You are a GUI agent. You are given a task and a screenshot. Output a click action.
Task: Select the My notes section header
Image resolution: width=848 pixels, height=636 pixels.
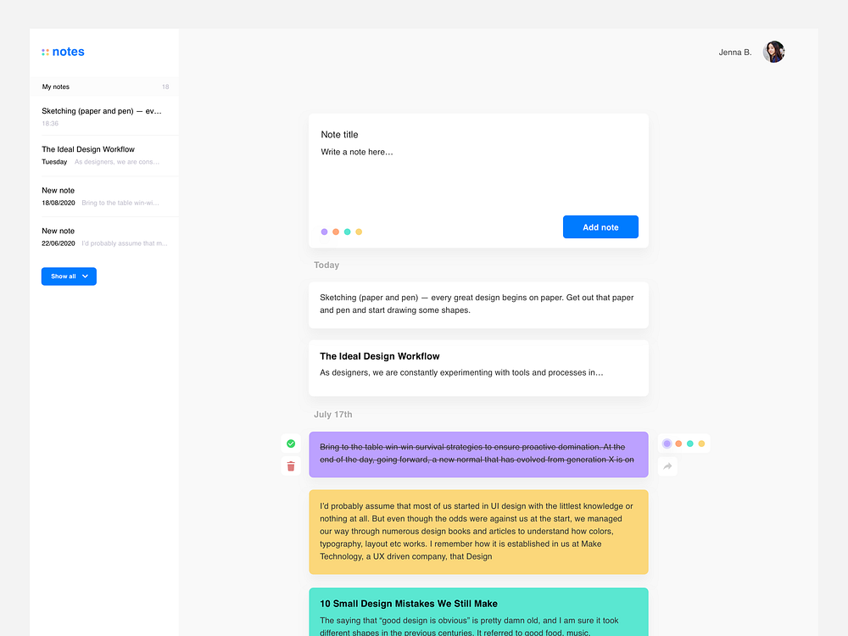55,86
